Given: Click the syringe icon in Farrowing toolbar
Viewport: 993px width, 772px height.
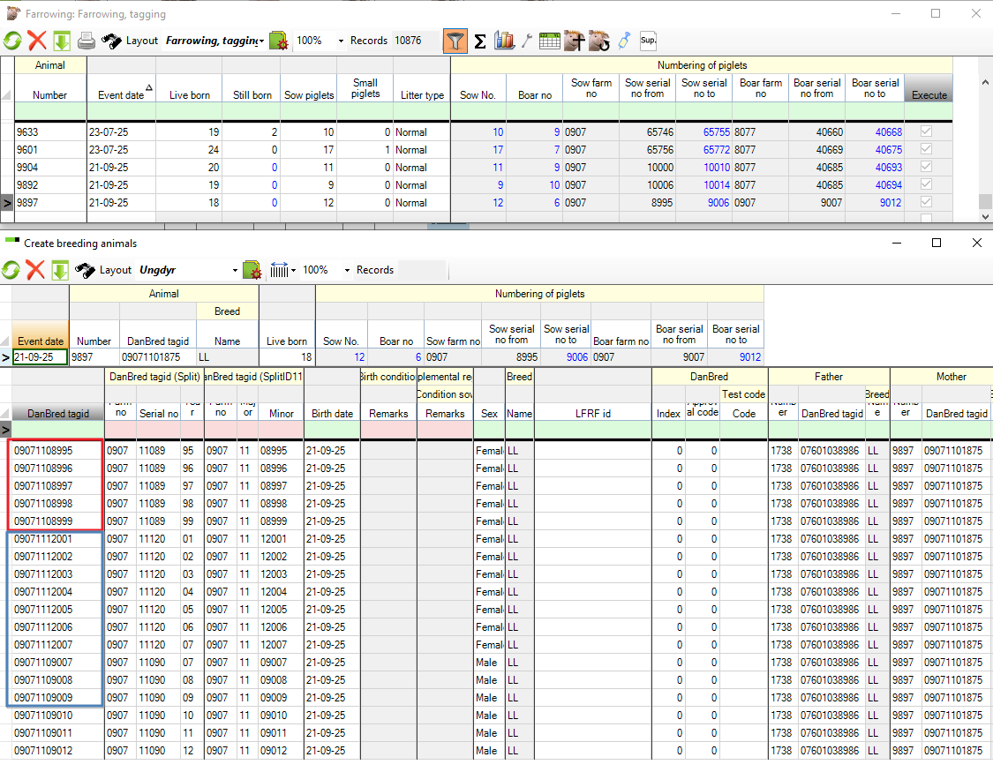Looking at the screenshot, I should pyautogui.click(x=624, y=41).
